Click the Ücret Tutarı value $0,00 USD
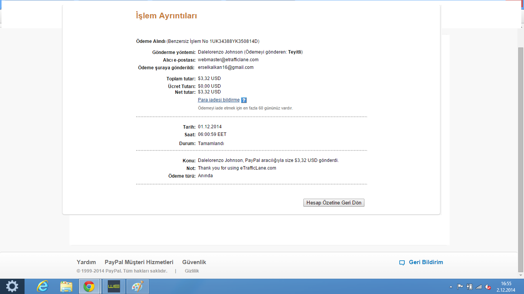 pyautogui.click(x=209, y=86)
